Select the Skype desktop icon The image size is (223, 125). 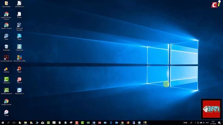20,37
